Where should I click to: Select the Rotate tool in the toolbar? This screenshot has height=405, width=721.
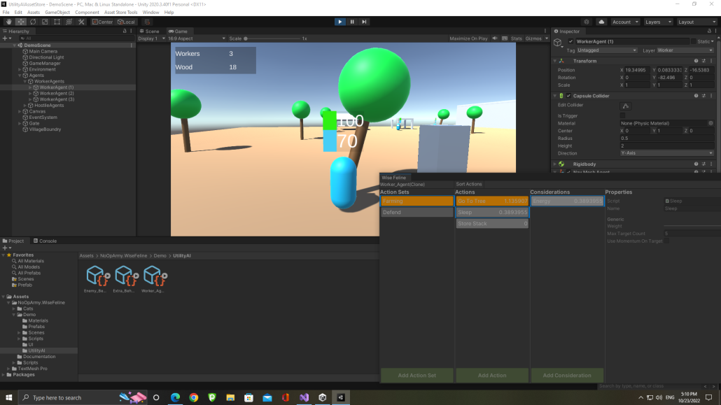coord(33,22)
